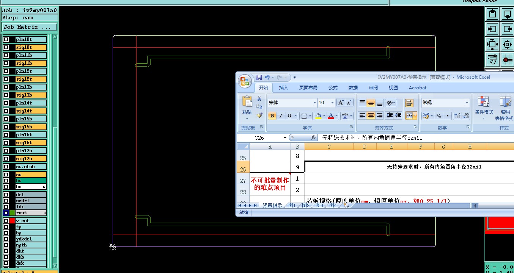514x273 pixels.
Task: Click the comma style icon
Action: (x=447, y=116)
